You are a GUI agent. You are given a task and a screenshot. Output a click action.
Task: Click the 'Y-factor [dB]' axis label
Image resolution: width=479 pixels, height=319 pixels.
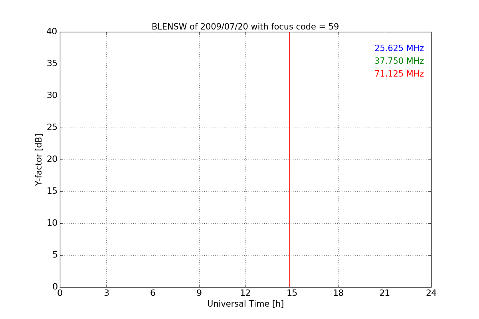click(39, 159)
